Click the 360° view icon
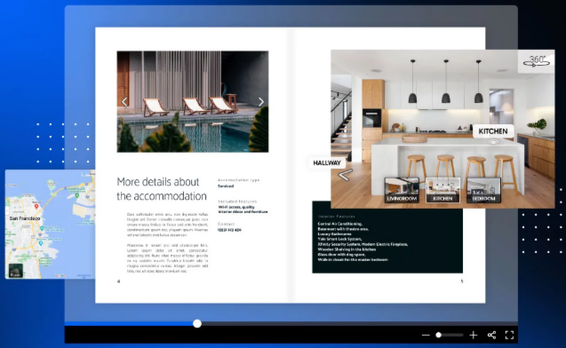This screenshot has width=566, height=348. point(537,61)
